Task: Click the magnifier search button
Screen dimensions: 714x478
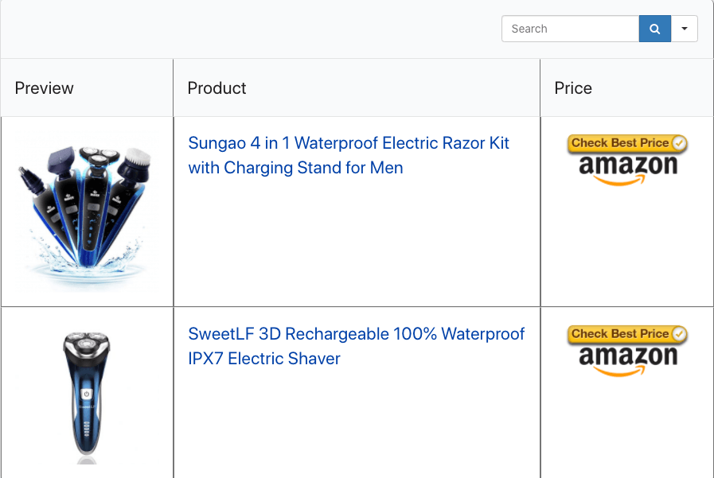Action: click(x=654, y=29)
